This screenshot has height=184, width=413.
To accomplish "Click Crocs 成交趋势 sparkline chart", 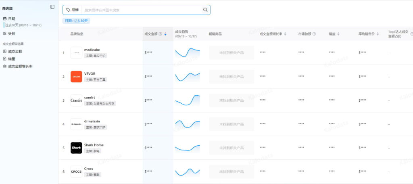I will 188,172.
